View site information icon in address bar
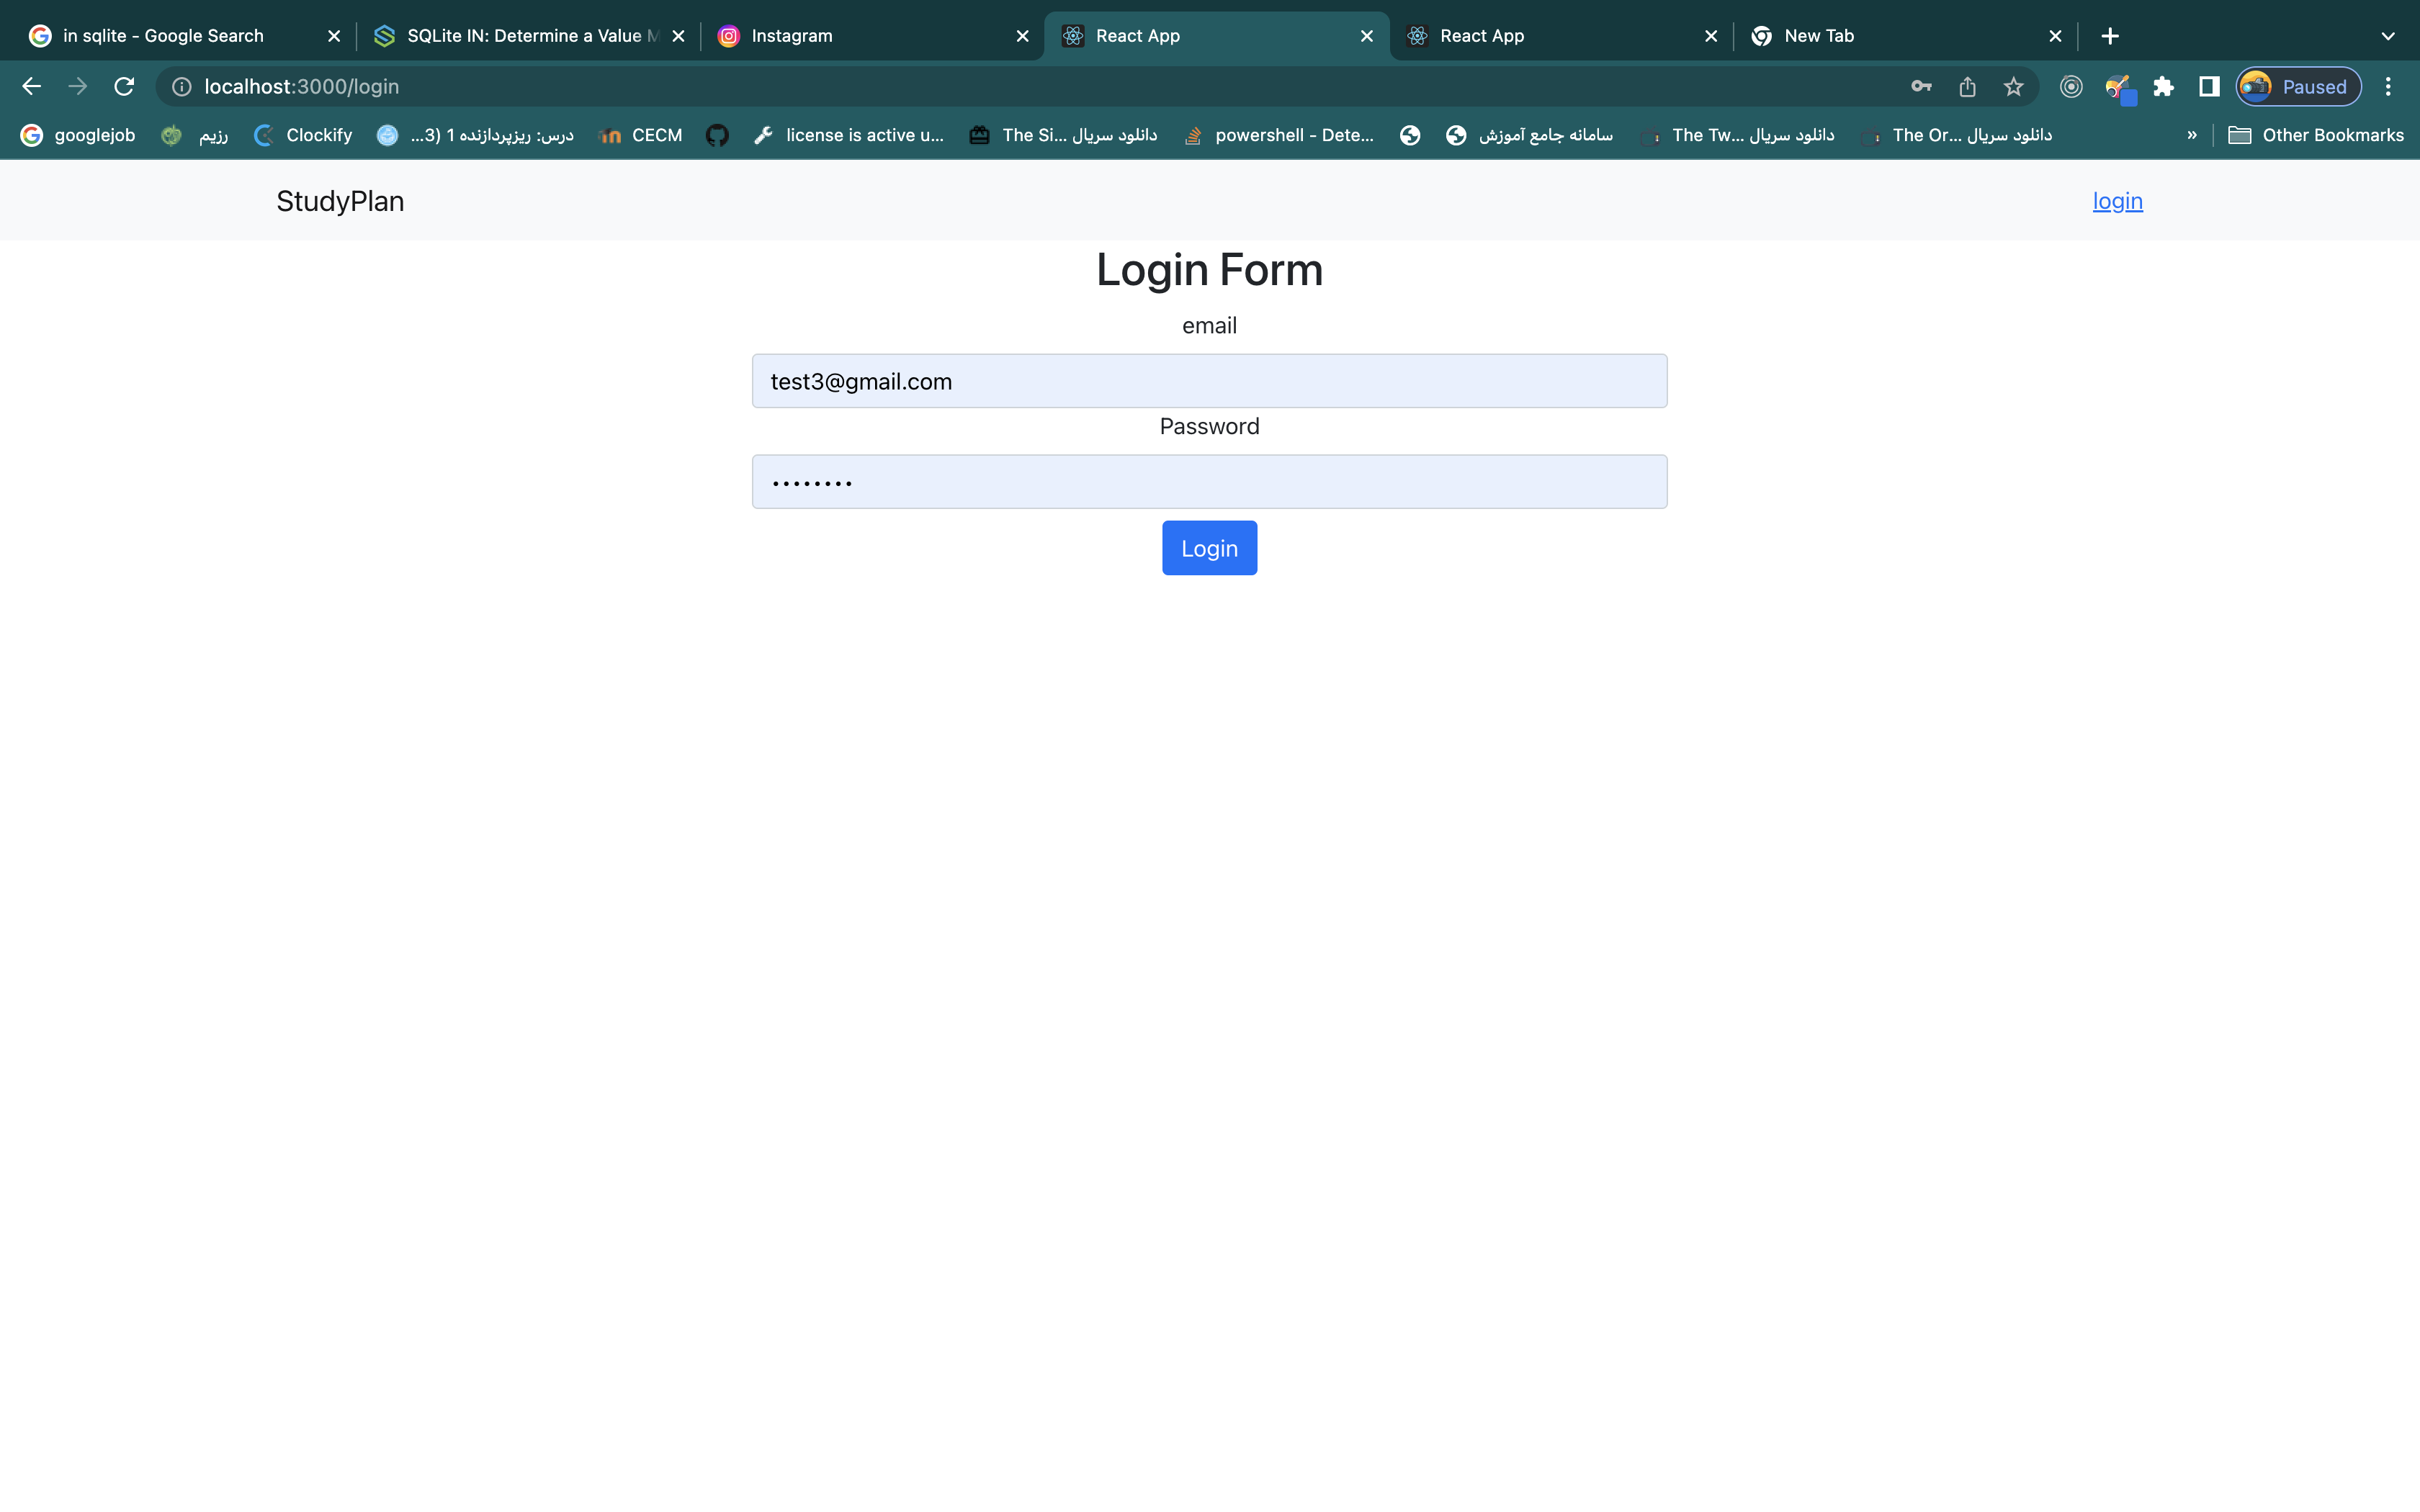The image size is (2420, 1512). coord(182,87)
